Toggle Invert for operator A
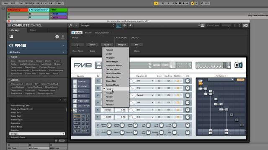The image size is (268, 150). (159, 81)
